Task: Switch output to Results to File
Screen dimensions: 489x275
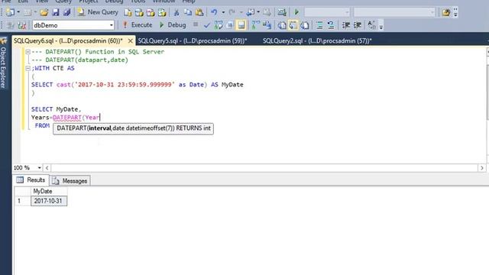Action: [305, 25]
